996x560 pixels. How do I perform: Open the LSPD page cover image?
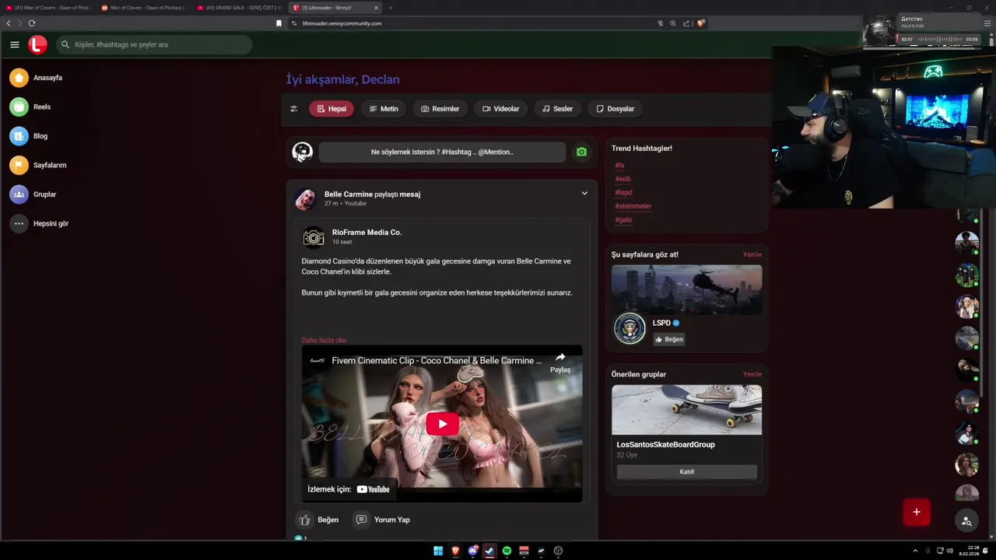pyautogui.click(x=686, y=289)
